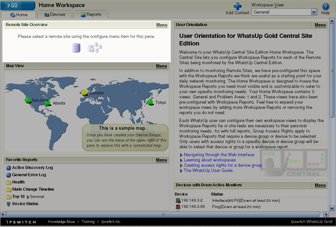Screen dimensions: 336x227
Task: Click the multiple databases cluster icon
Action: [94, 47]
